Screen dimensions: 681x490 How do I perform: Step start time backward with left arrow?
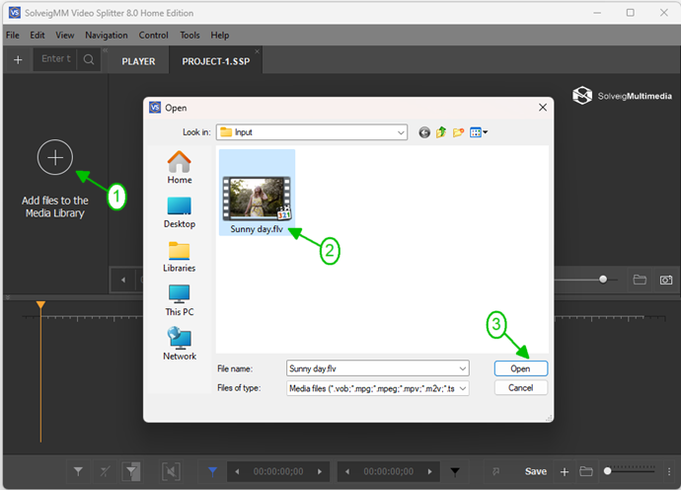pyautogui.click(x=237, y=471)
